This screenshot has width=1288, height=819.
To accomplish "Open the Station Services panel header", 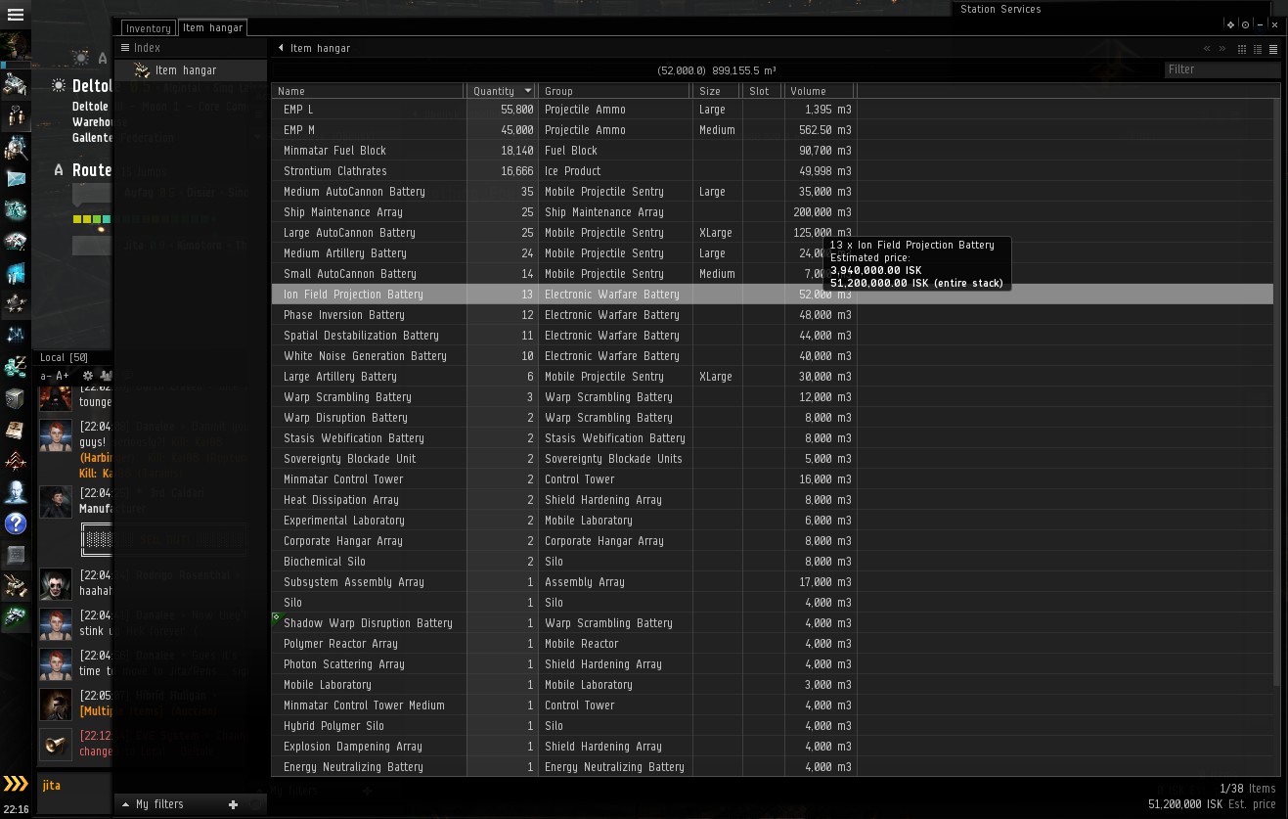I will 1000,9.
